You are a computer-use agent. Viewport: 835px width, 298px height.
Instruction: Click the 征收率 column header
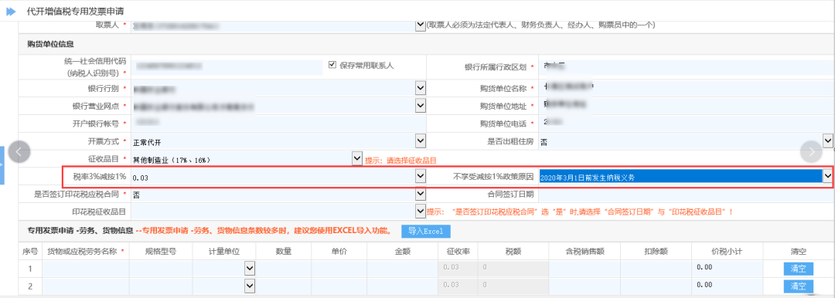(458, 251)
